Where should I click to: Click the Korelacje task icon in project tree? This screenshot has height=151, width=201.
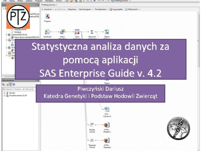click(13, 32)
